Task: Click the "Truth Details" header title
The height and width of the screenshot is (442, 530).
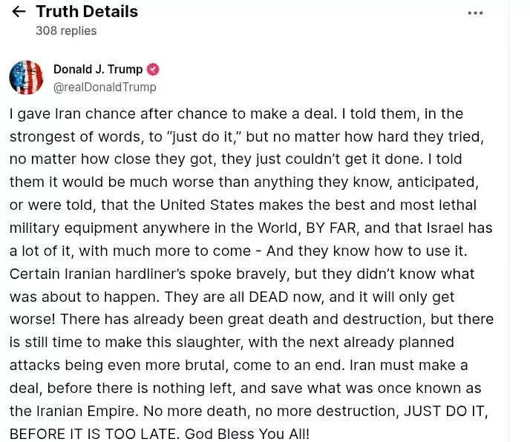Action: point(87,12)
